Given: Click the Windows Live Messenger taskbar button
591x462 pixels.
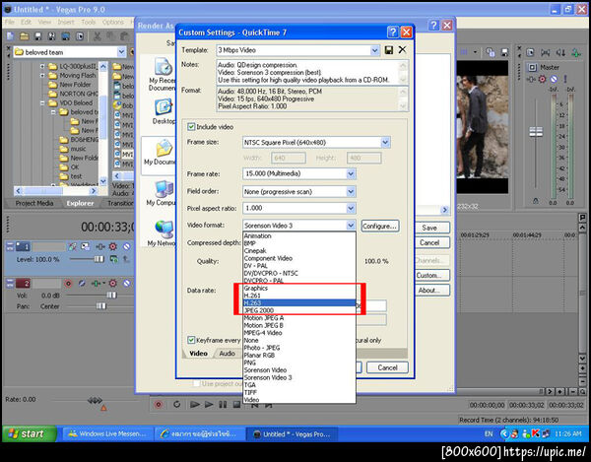Looking at the screenshot, I should pyautogui.click(x=107, y=434).
